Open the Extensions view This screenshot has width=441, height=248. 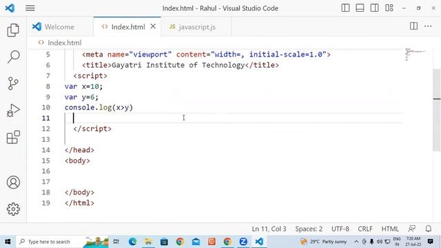13,137
